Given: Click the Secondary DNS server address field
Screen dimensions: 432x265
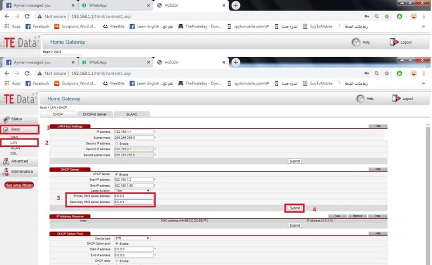Looking at the screenshot, I should pos(134,202).
